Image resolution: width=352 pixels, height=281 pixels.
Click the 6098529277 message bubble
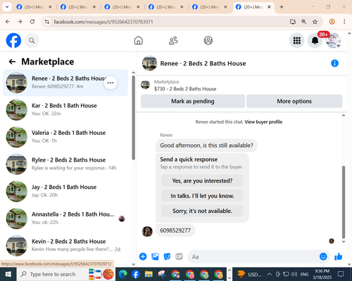click(x=175, y=230)
